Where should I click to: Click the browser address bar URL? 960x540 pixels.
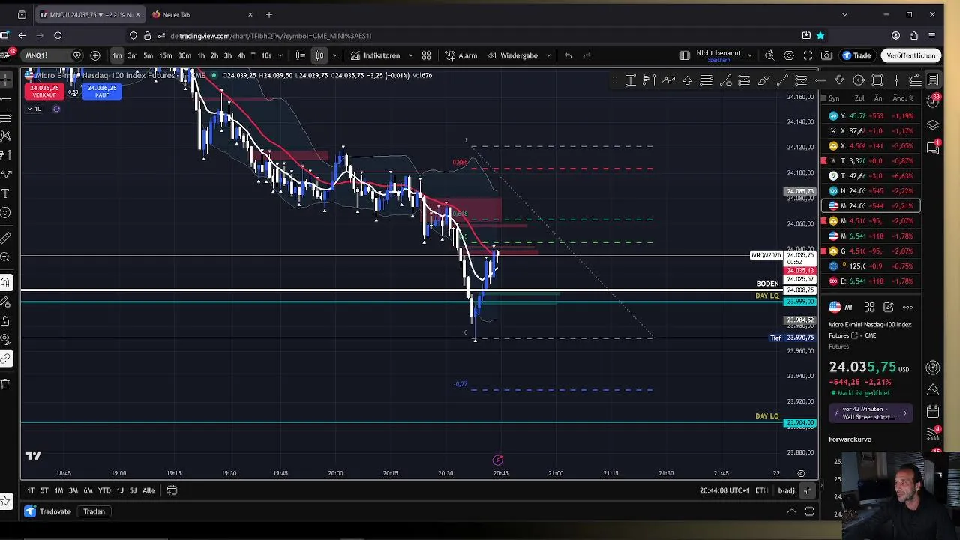click(x=271, y=35)
